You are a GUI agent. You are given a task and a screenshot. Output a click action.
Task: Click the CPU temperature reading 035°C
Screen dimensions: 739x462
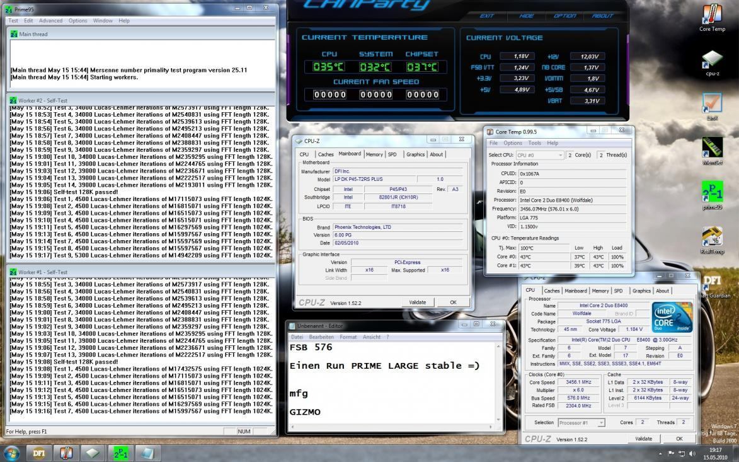pyautogui.click(x=329, y=67)
